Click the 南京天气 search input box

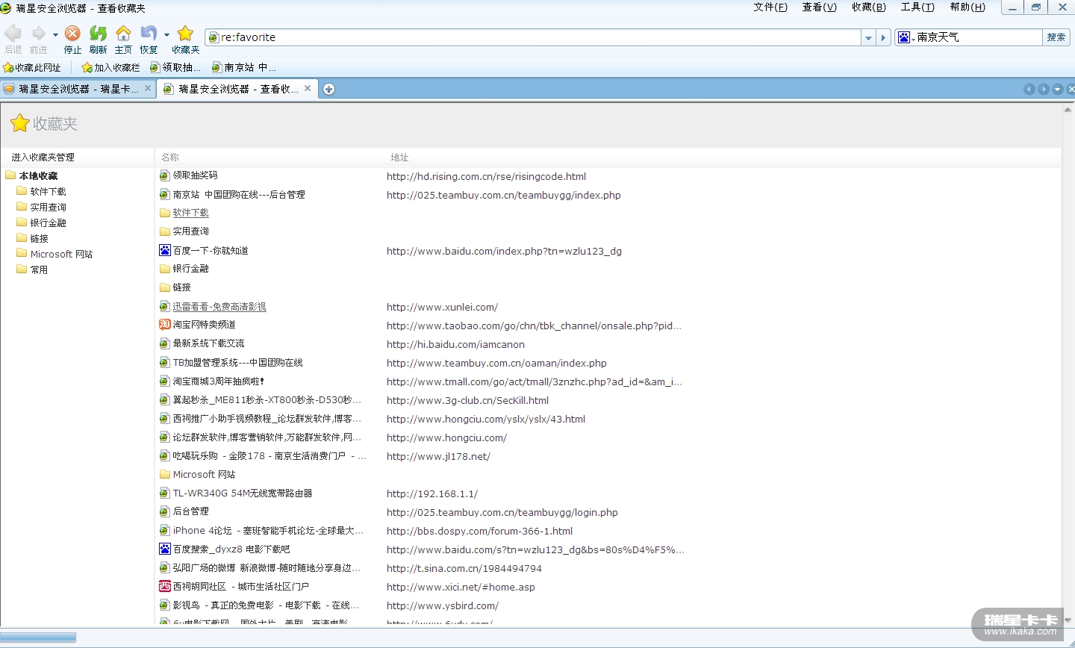coord(978,37)
